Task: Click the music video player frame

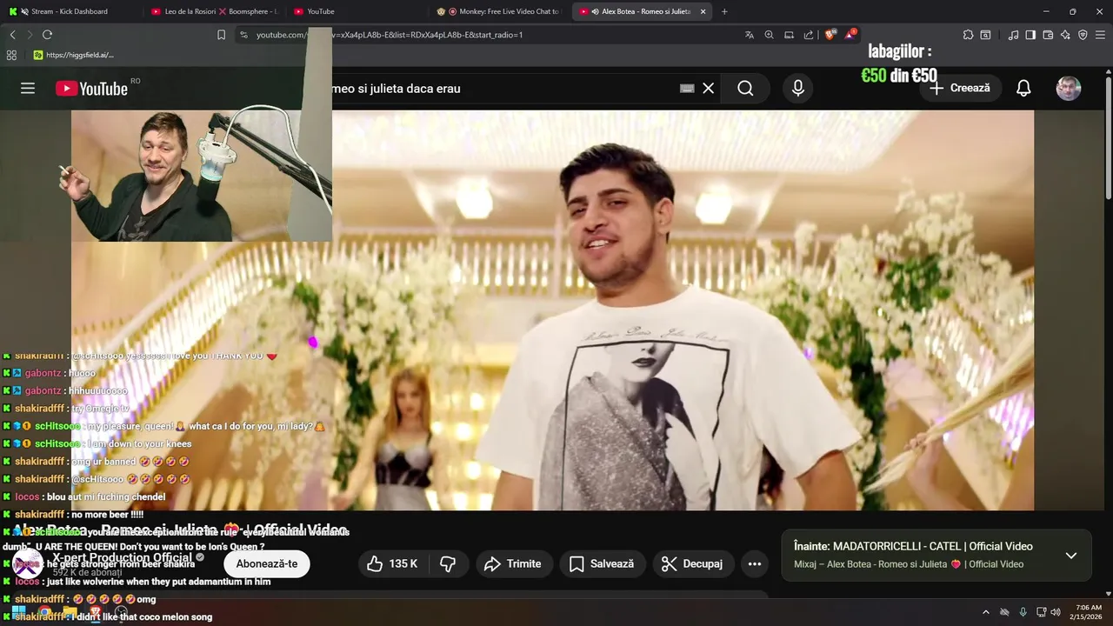Action: point(552,310)
